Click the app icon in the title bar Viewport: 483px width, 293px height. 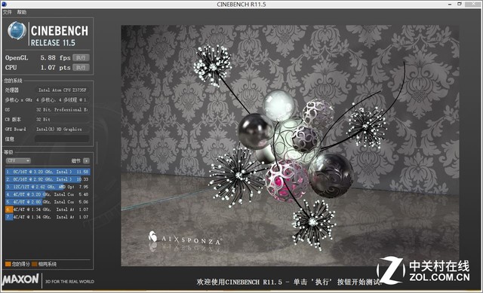(x=4, y=4)
